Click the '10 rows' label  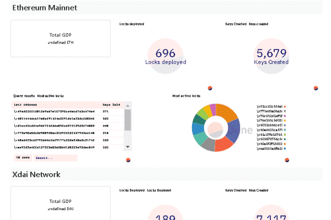[23, 158]
